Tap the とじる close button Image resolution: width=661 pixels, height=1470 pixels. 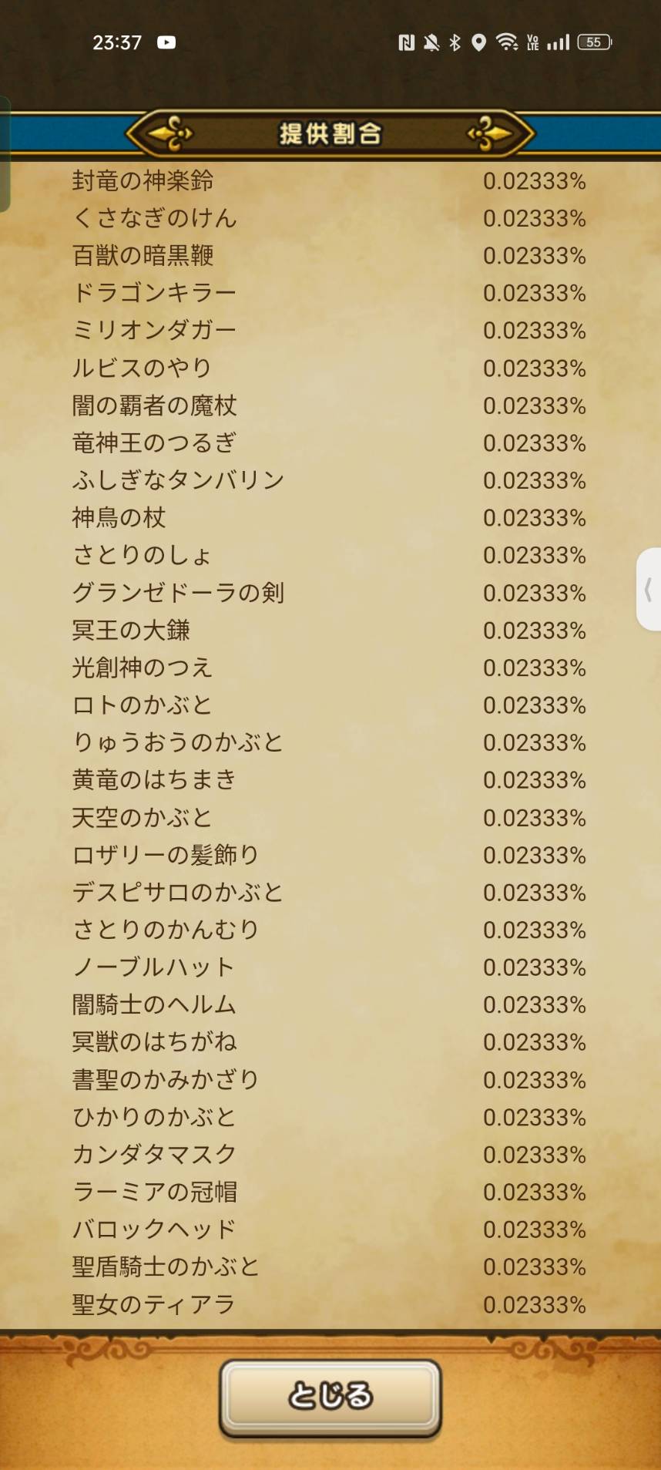pyautogui.click(x=330, y=1397)
